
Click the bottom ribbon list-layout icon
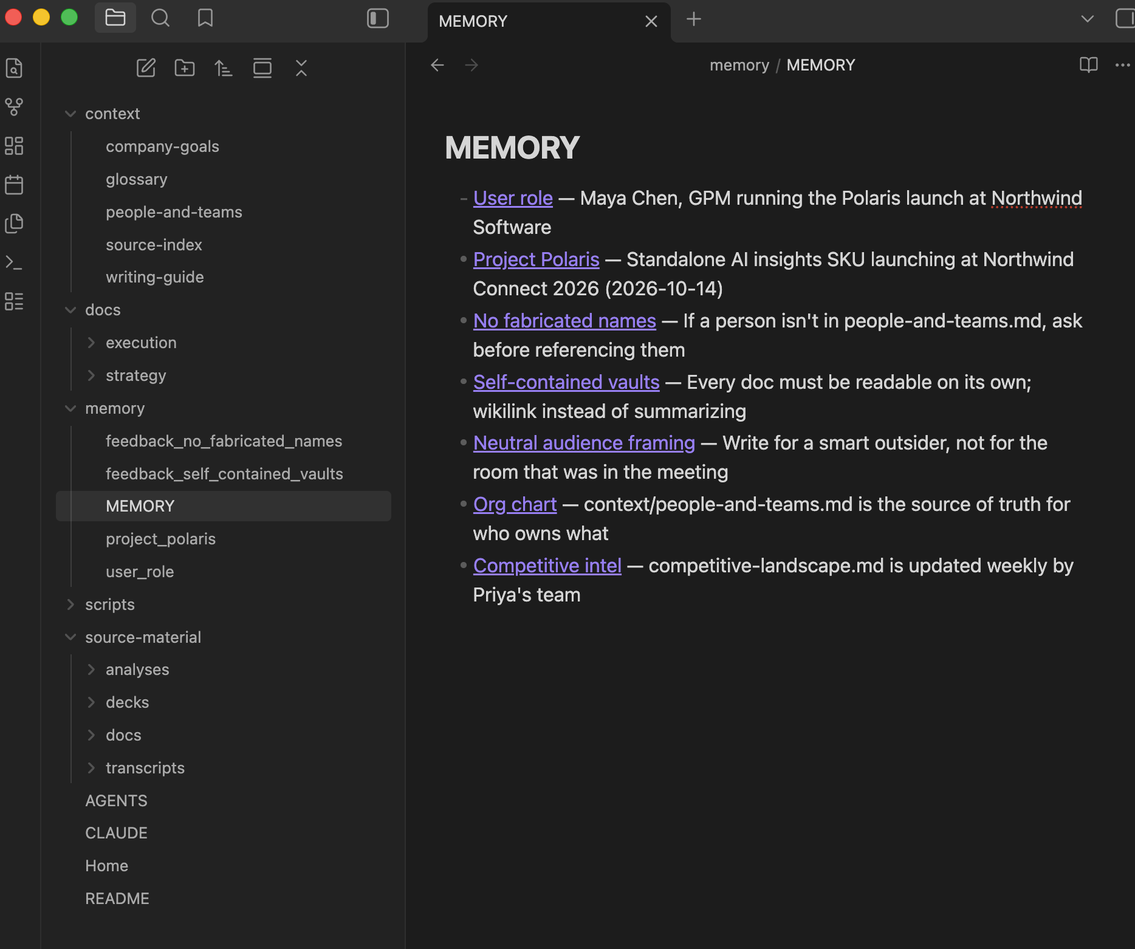[x=14, y=301]
